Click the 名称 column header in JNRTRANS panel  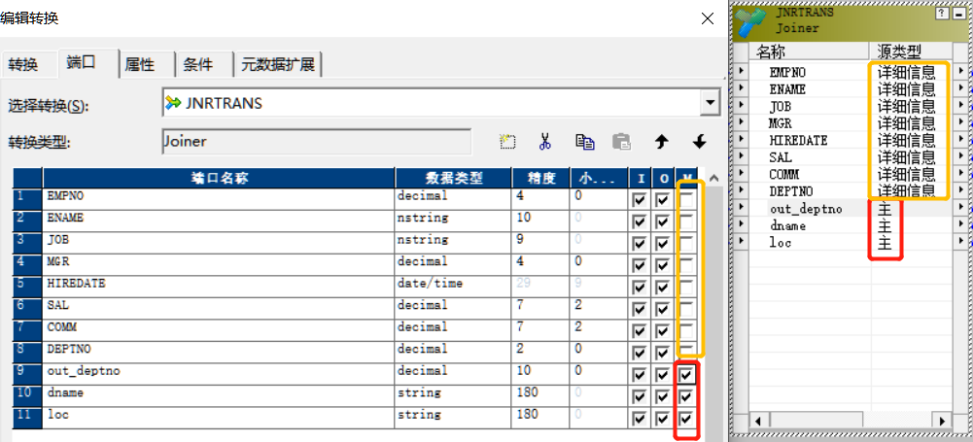(809, 51)
